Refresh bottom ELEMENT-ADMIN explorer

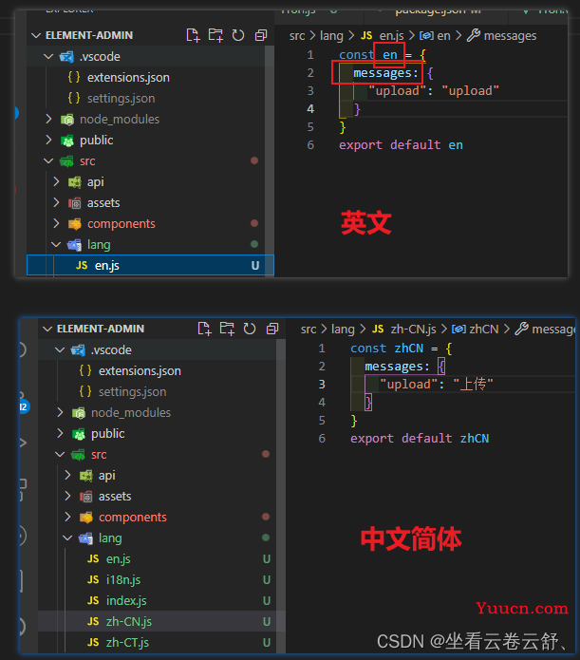[250, 329]
